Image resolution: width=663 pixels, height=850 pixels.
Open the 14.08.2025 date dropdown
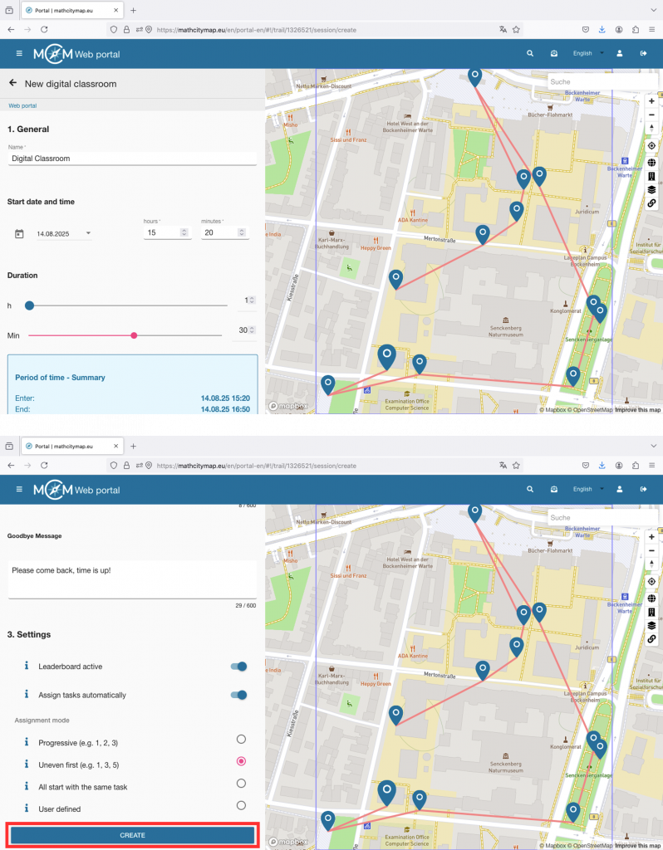(x=64, y=234)
